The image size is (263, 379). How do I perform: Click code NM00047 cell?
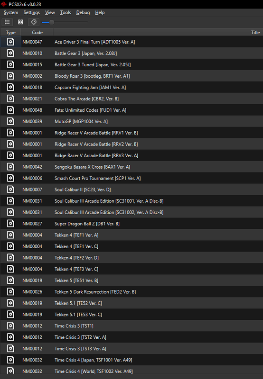click(x=32, y=42)
